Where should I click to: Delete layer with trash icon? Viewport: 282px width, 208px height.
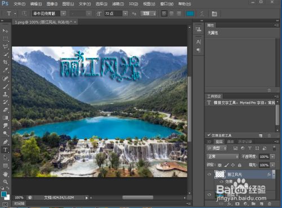[x=270, y=203]
